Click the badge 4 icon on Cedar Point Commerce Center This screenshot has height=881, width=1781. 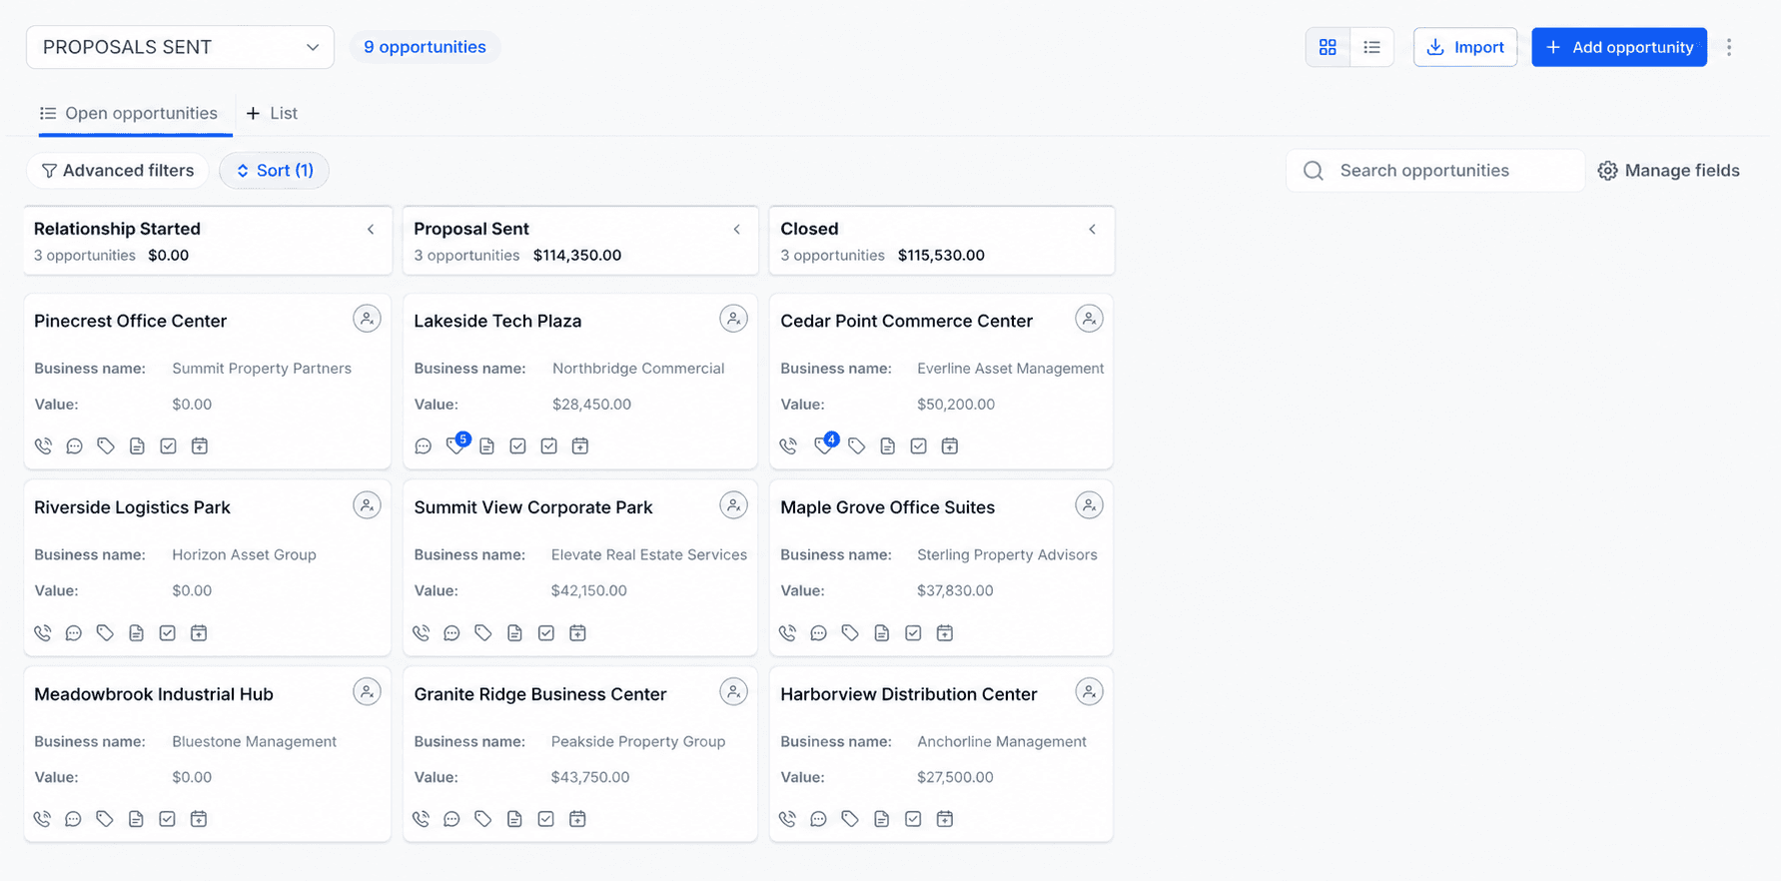pyautogui.click(x=825, y=444)
